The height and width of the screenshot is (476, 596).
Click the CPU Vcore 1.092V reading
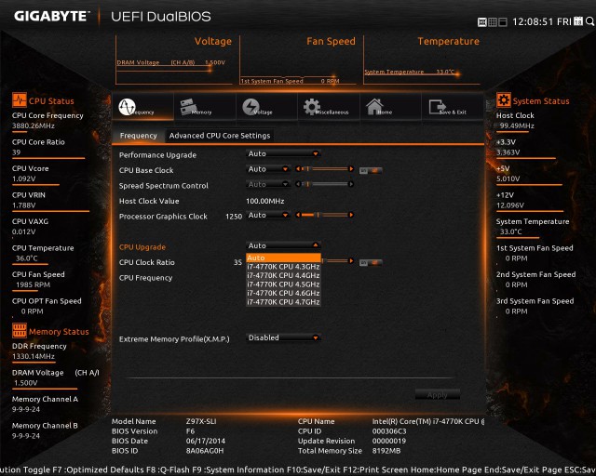[x=24, y=178]
